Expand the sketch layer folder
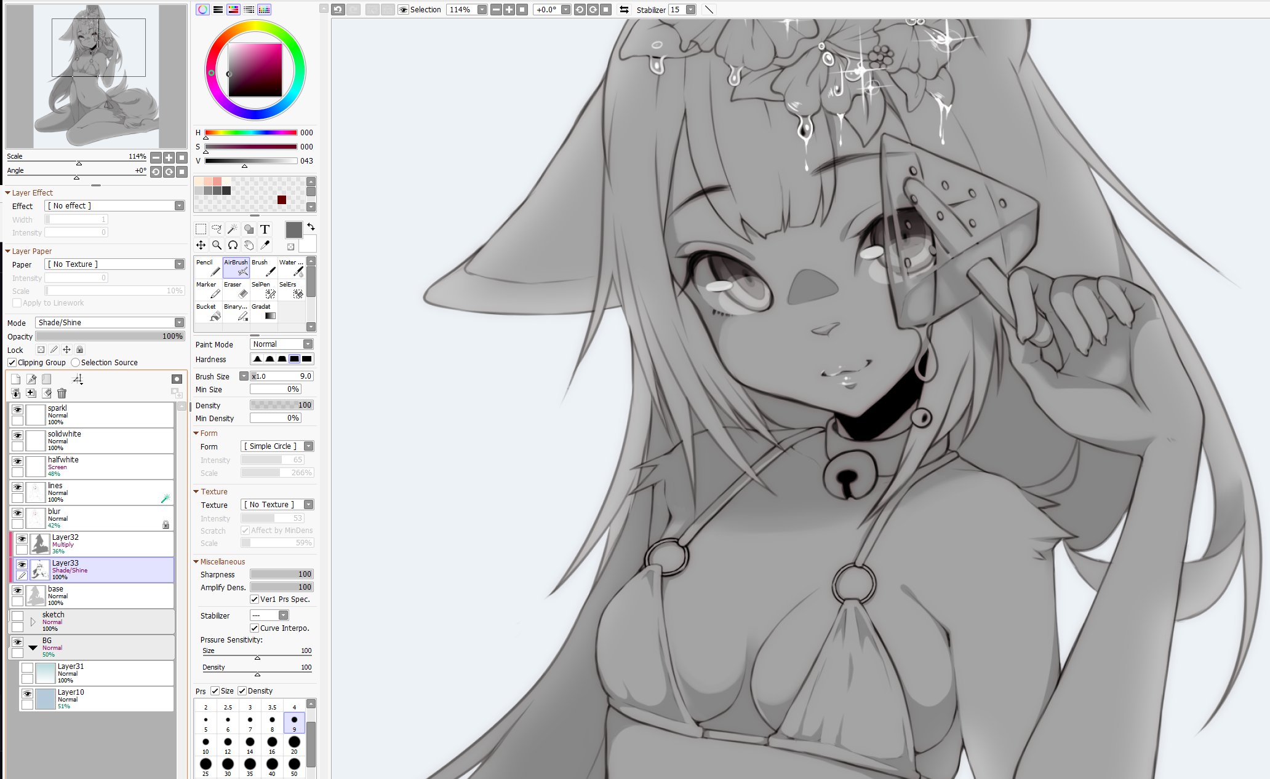This screenshot has width=1270, height=779. pos(33,622)
